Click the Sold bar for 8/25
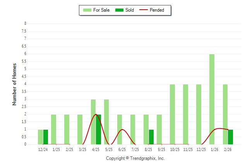The height and width of the screenshot is (168, 250). (151, 137)
